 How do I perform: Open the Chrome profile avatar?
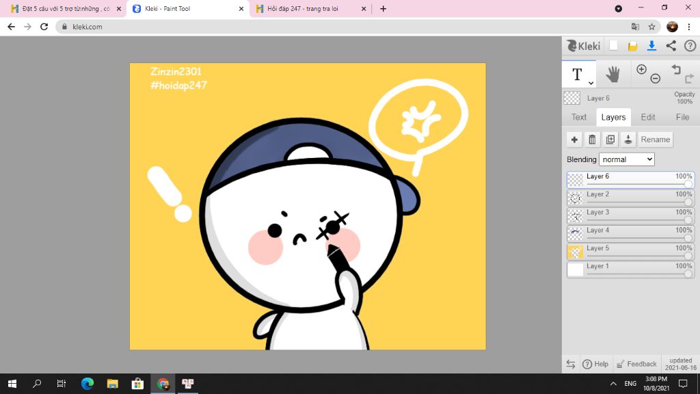tap(672, 27)
